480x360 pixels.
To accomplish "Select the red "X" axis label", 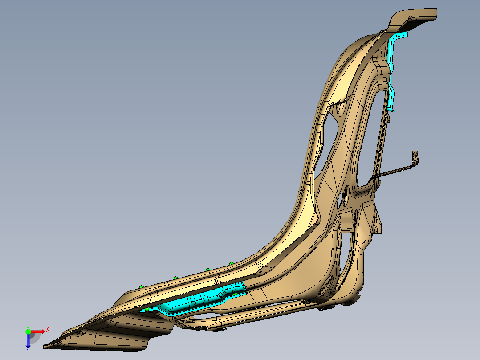I will [x=48, y=330].
